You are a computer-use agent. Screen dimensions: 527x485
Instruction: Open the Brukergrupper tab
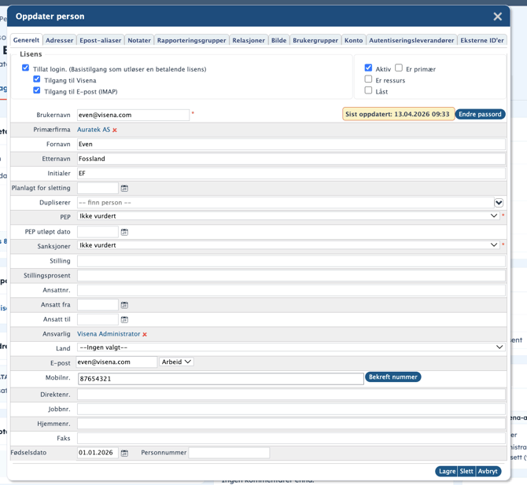315,40
